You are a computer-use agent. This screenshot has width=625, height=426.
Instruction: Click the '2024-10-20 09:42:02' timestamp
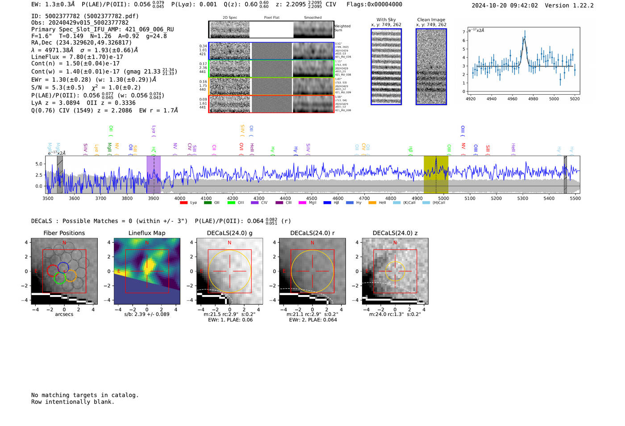[x=505, y=5]
